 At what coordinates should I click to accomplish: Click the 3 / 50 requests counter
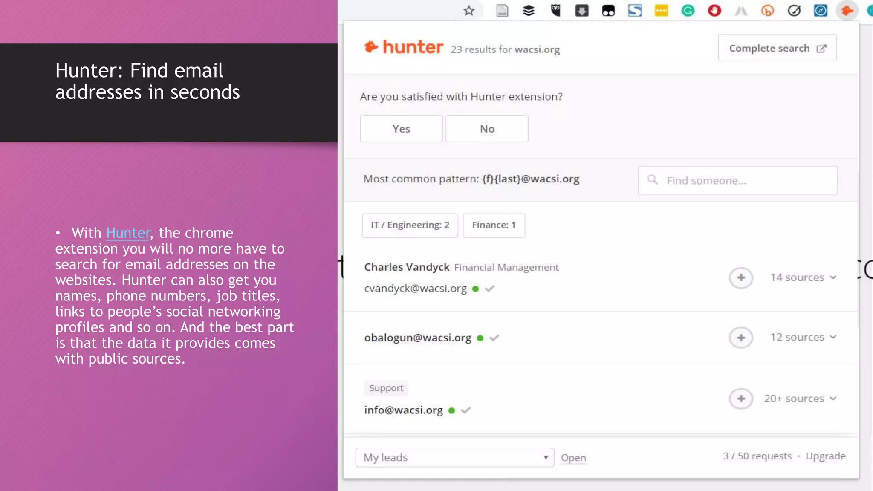[757, 456]
